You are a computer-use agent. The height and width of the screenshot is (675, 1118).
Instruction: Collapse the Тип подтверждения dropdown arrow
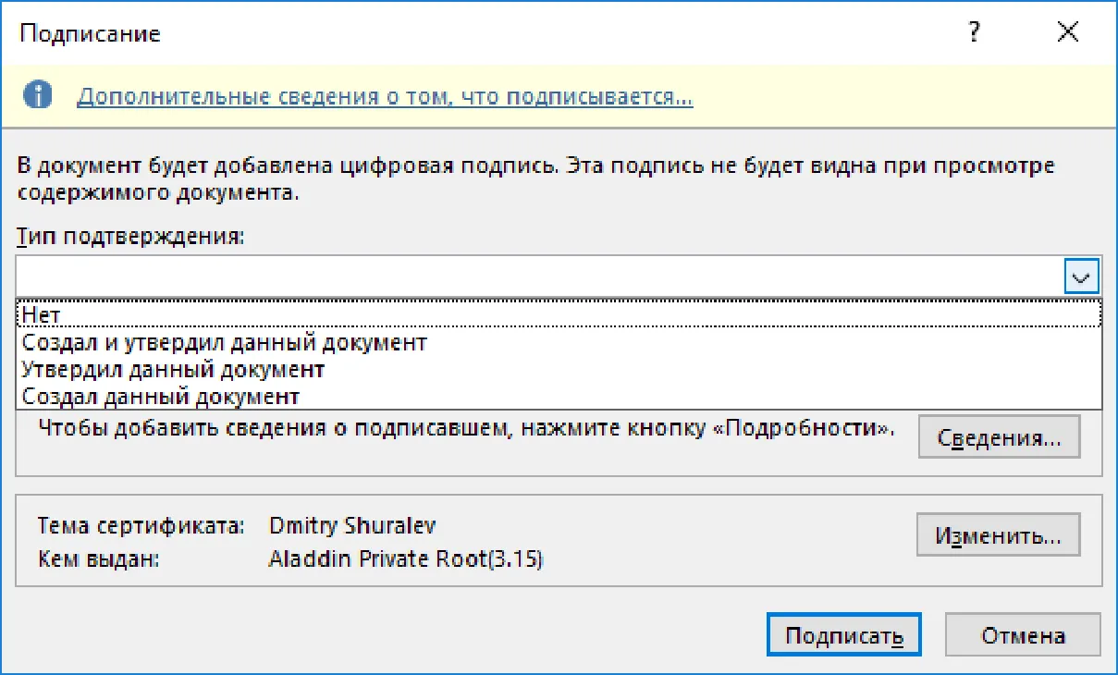[1082, 276]
